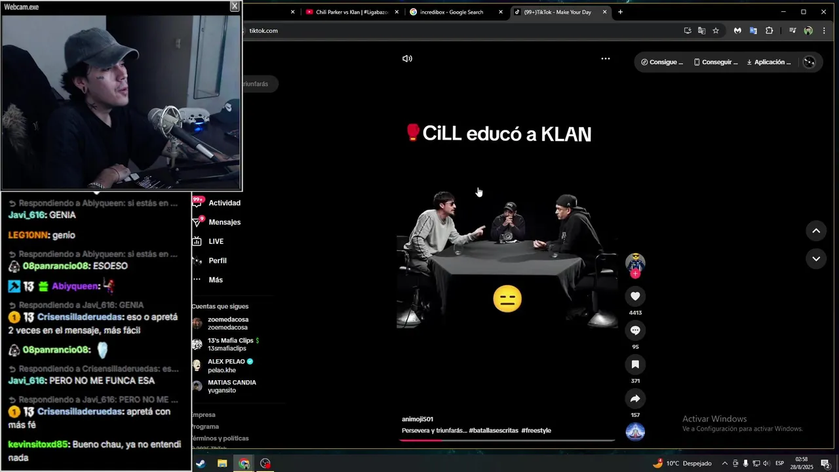Viewport: 839px width, 472px height.
Task: Open the OBS icon in the taskbar
Action: (265, 463)
